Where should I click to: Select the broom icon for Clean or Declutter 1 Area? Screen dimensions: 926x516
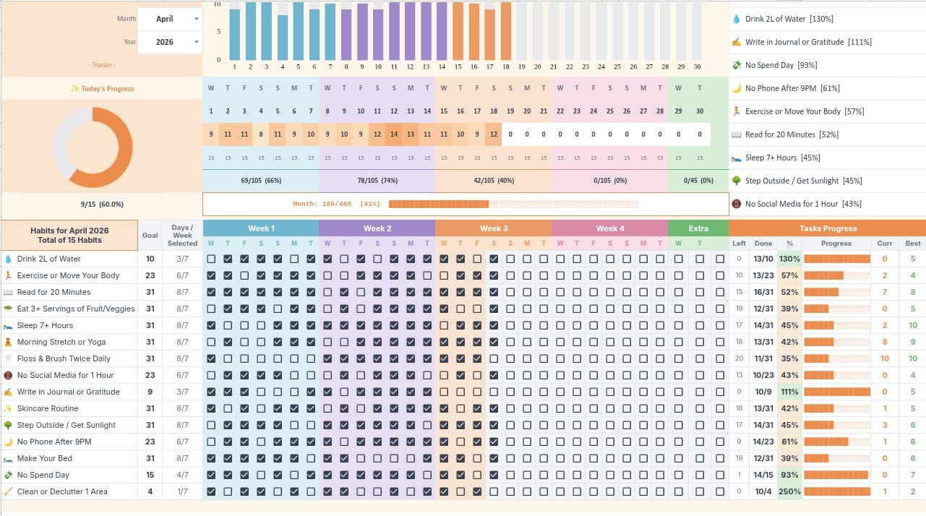click(x=7, y=491)
